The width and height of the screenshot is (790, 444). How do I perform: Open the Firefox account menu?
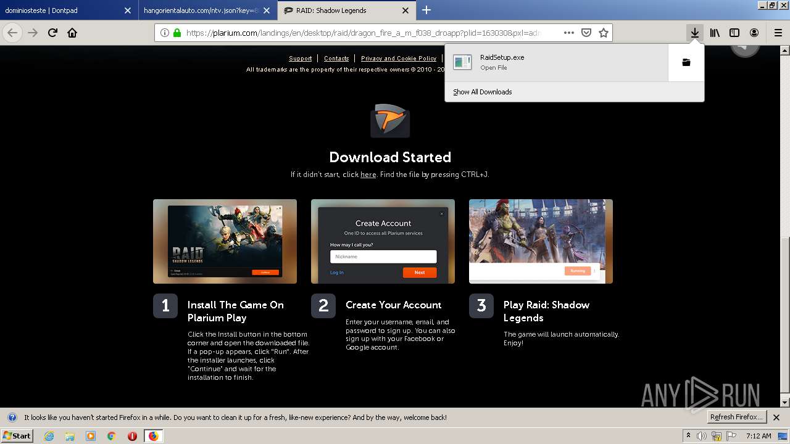point(754,33)
